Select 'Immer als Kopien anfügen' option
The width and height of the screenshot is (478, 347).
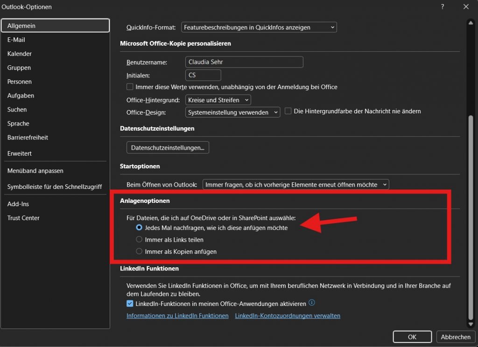click(x=139, y=251)
